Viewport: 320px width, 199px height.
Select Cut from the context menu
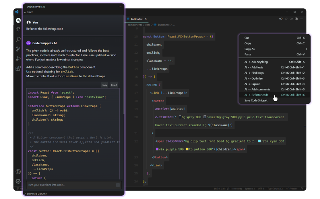point(275,38)
